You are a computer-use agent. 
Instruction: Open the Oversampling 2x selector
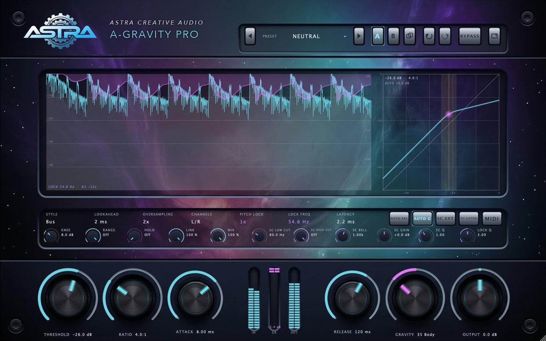(x=146, y=222)
